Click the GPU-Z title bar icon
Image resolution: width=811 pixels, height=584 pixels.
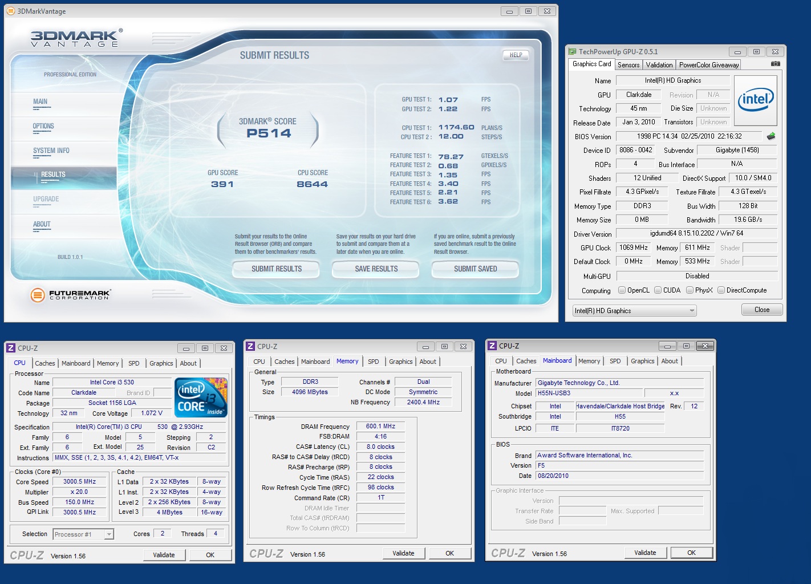572,51
